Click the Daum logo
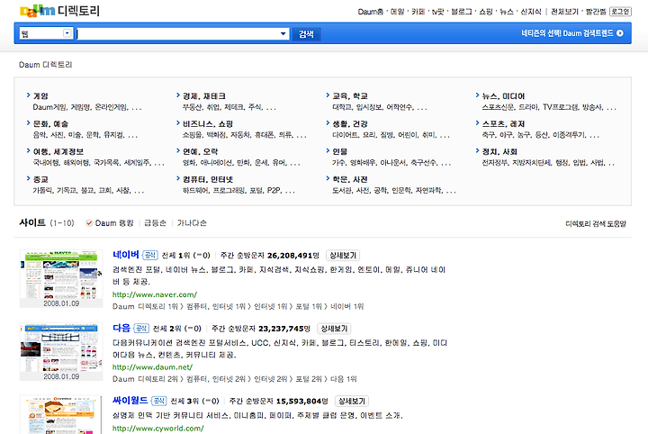The height and width of the screenshot is (434, 648). click(x=38, y=11)
